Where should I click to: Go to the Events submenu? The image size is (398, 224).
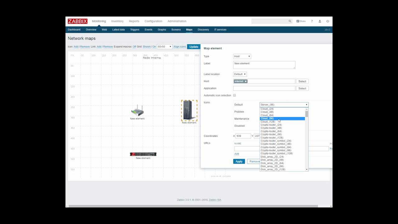tap(149, 30)
